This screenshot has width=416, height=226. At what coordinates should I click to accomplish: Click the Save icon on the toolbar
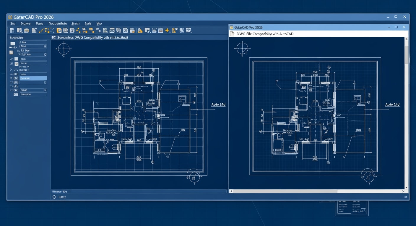click(x=26, y=30)
